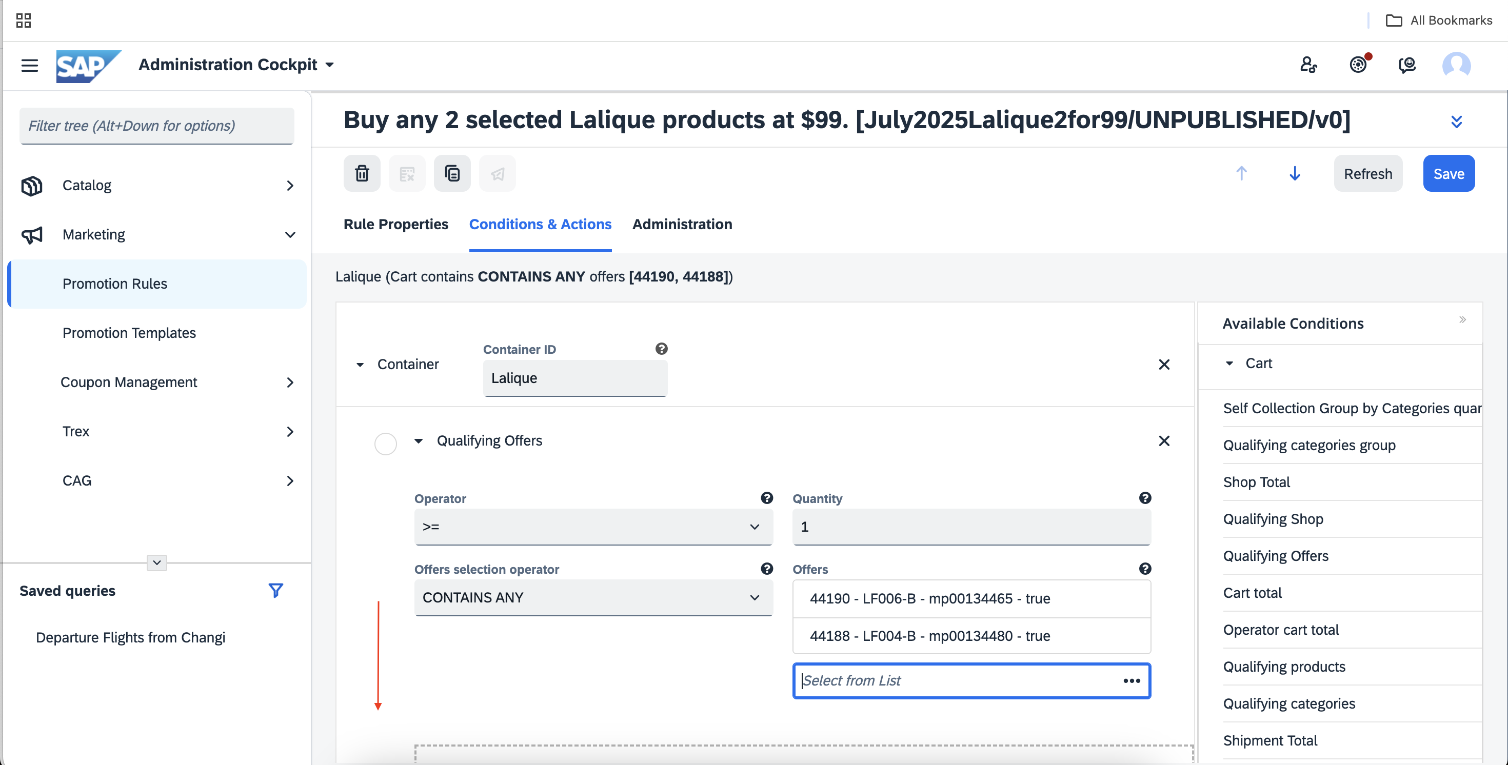Click the Saved queries filter icon
This screenshot has height=765, width=1508.
click(276, 590)
